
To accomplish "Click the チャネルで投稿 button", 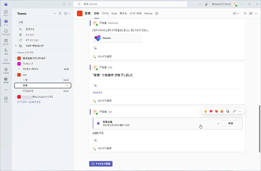I will [101, 164].
